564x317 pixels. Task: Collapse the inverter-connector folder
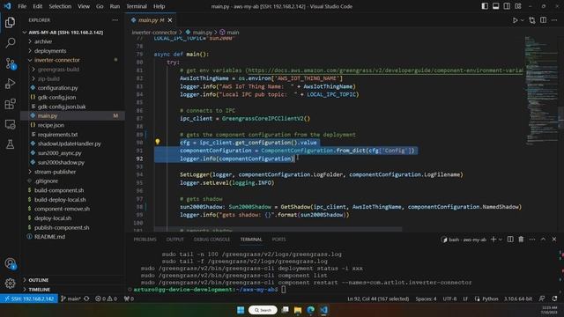(56, 60)
